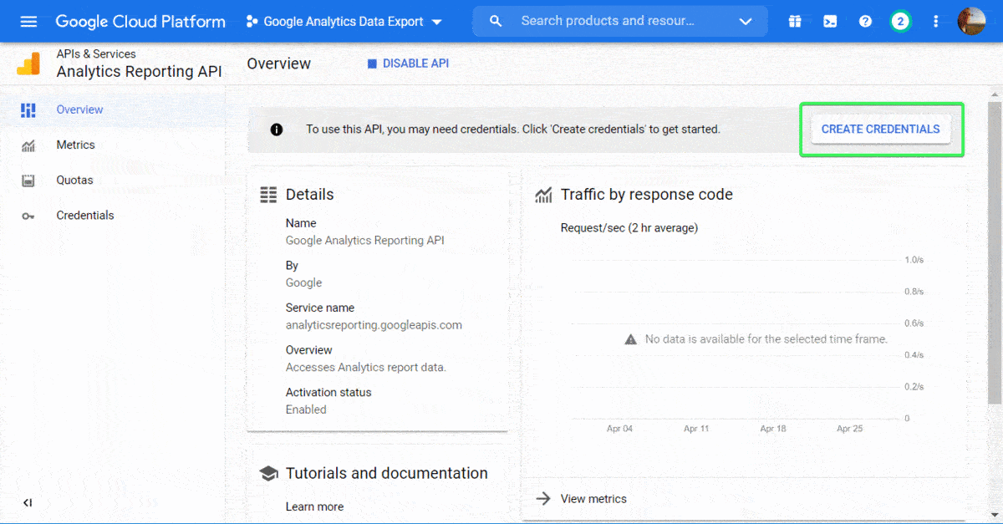Click the Analytics Reporting API logo icon
Screen dimensions: 1003x524
pos(28,64)
